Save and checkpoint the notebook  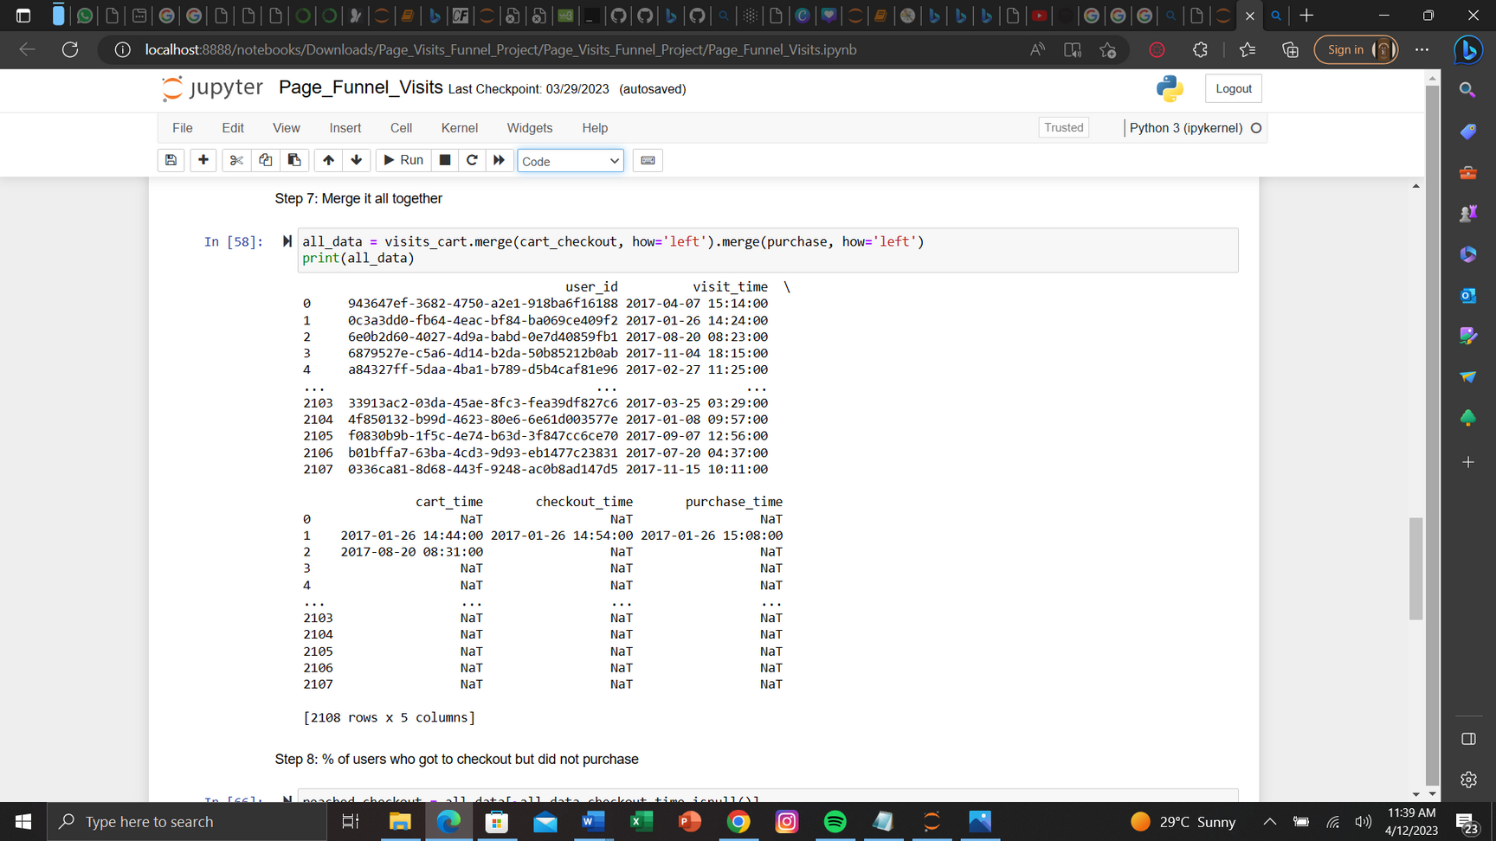[171, 160]
